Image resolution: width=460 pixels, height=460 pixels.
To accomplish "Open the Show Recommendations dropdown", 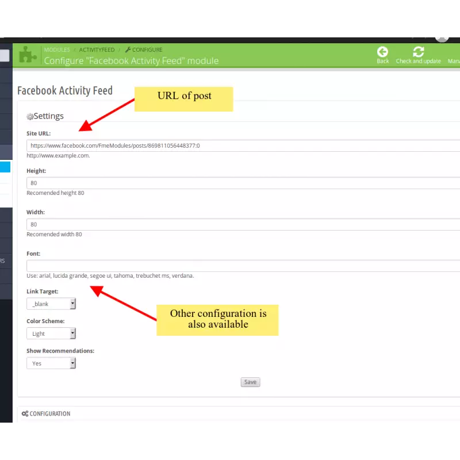I will coord(51,363).
